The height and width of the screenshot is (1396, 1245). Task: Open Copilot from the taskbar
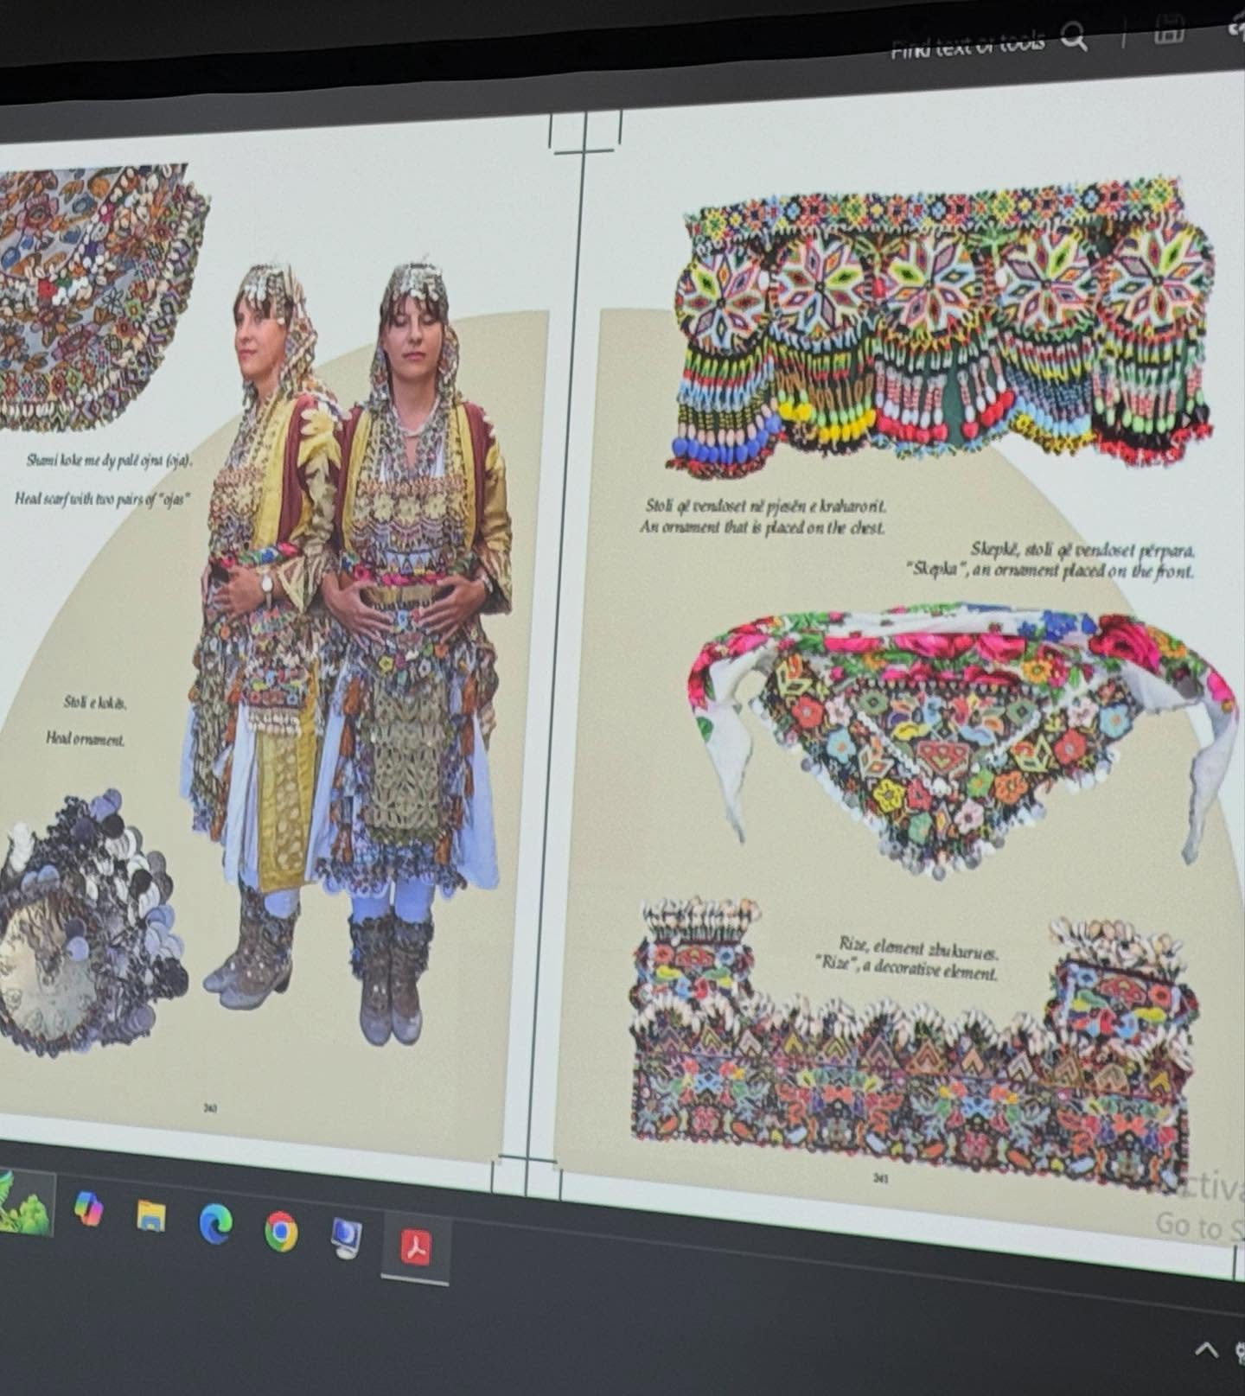(88, 1208)
